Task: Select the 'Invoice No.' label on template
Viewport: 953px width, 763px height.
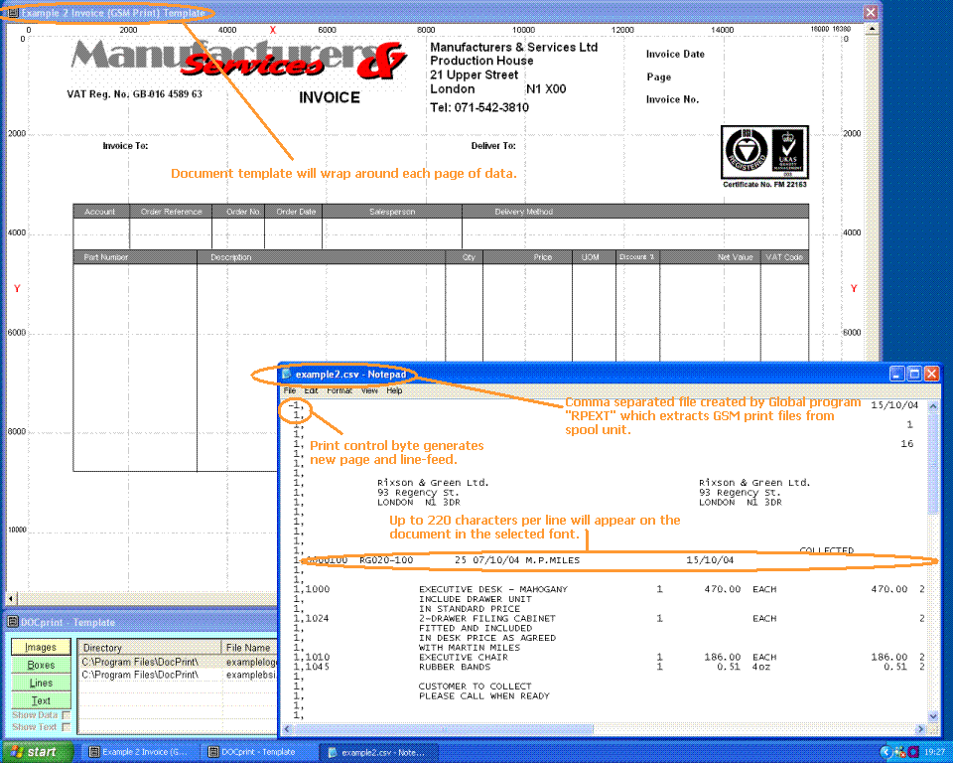Action: (x=672, y=99)
